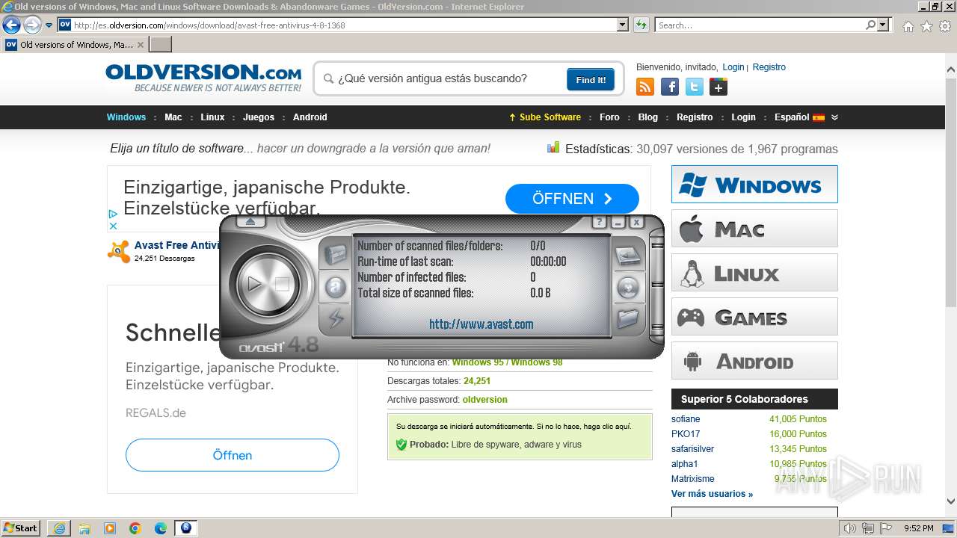Viewport: 957px width, 538px height.
Task: Close the Old versions of Windows tab
Action: click(141, 45)
